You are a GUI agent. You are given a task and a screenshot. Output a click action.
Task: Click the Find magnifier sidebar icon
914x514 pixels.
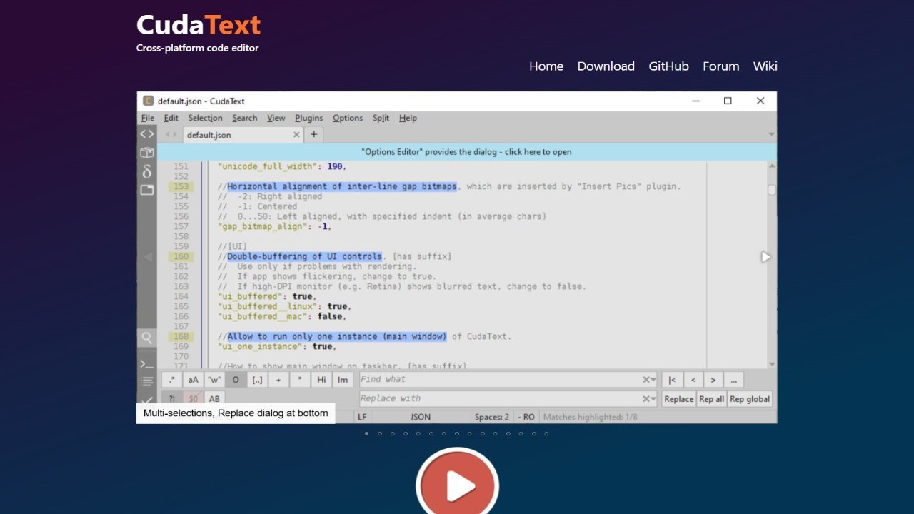tap(146, 338)
